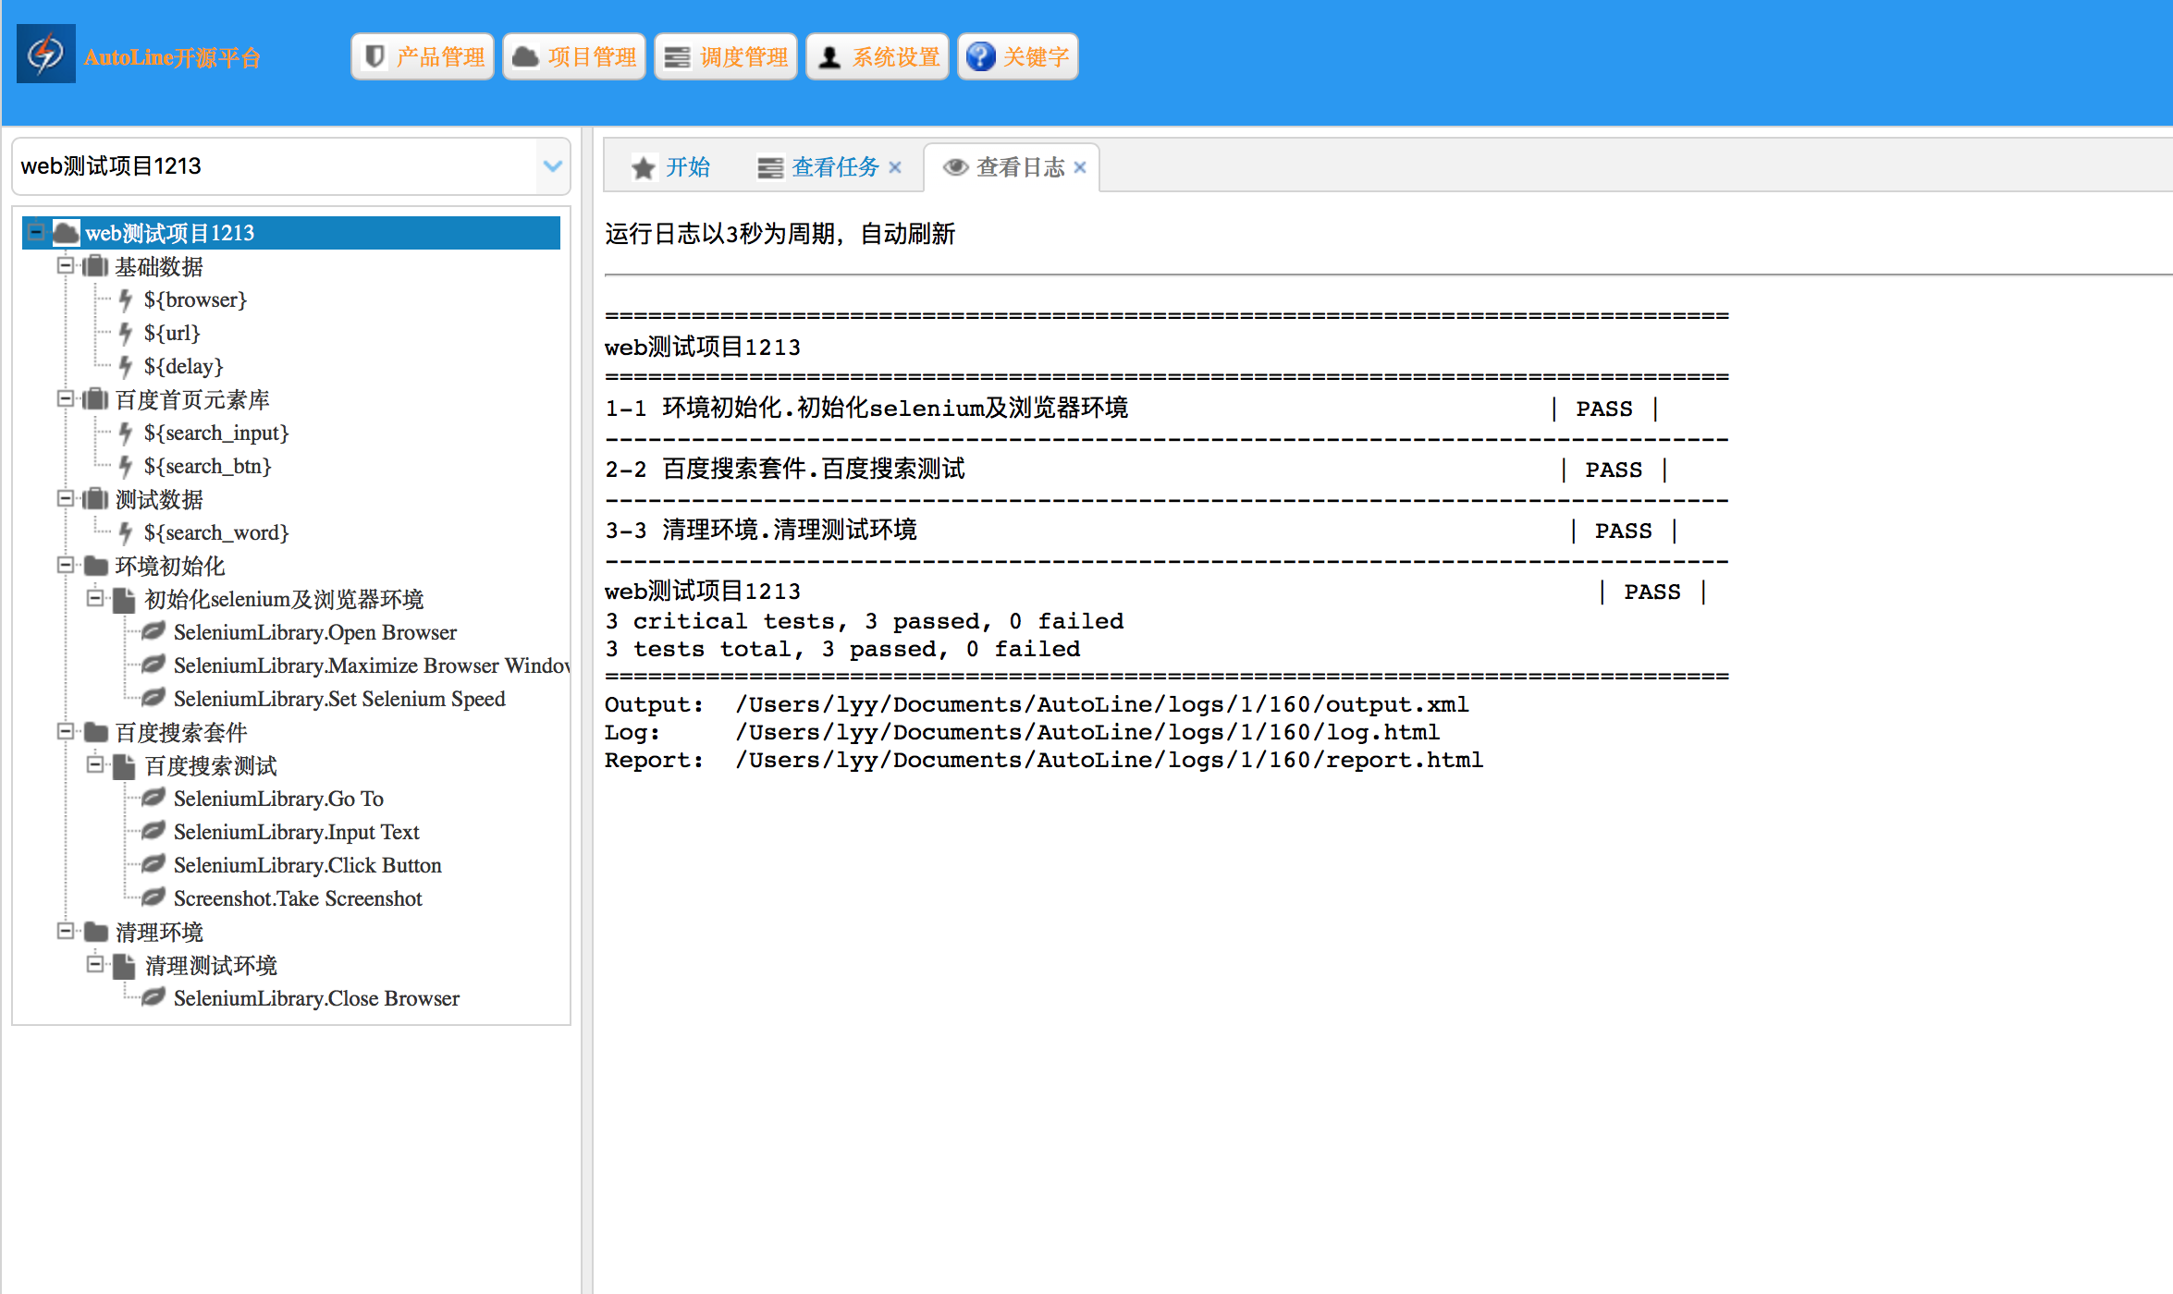Viewport: 2173px width, 1294px height.
Task: Click the '3 tests total, 3 passed' line
Action: pos(842,649)
